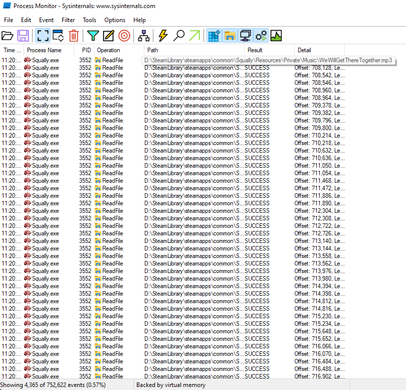The width and height of the screenshot is (406, 390).
Task: Select the row with Offset 712,722
Action: pos(173,226)
